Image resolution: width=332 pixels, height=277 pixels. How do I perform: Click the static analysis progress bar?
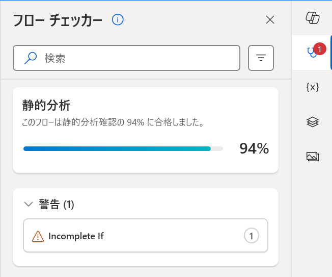click(x=123, y=149)
